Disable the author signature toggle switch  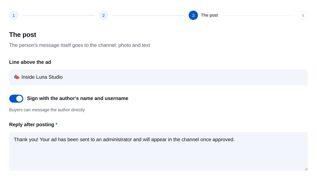(x=16, y=99)
